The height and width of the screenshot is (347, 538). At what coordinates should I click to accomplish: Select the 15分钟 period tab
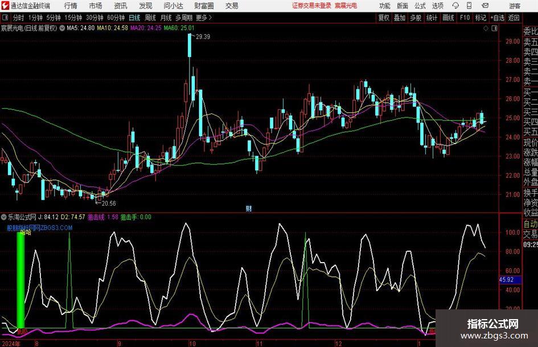click(x=73, y=18)
